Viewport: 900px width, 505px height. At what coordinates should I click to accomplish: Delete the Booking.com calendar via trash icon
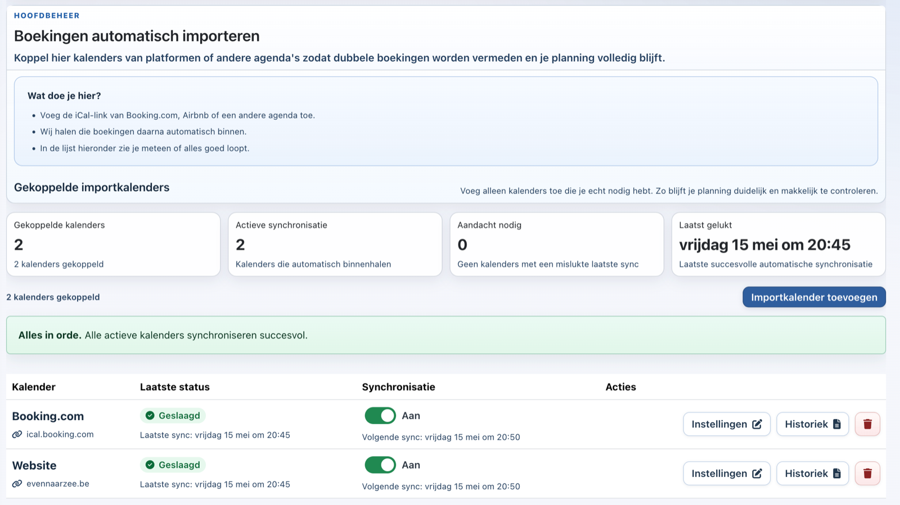point(867,424)
